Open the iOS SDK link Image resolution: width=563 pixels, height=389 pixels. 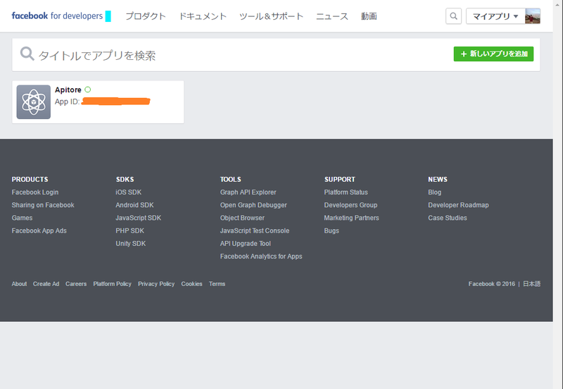click(128, 192)
